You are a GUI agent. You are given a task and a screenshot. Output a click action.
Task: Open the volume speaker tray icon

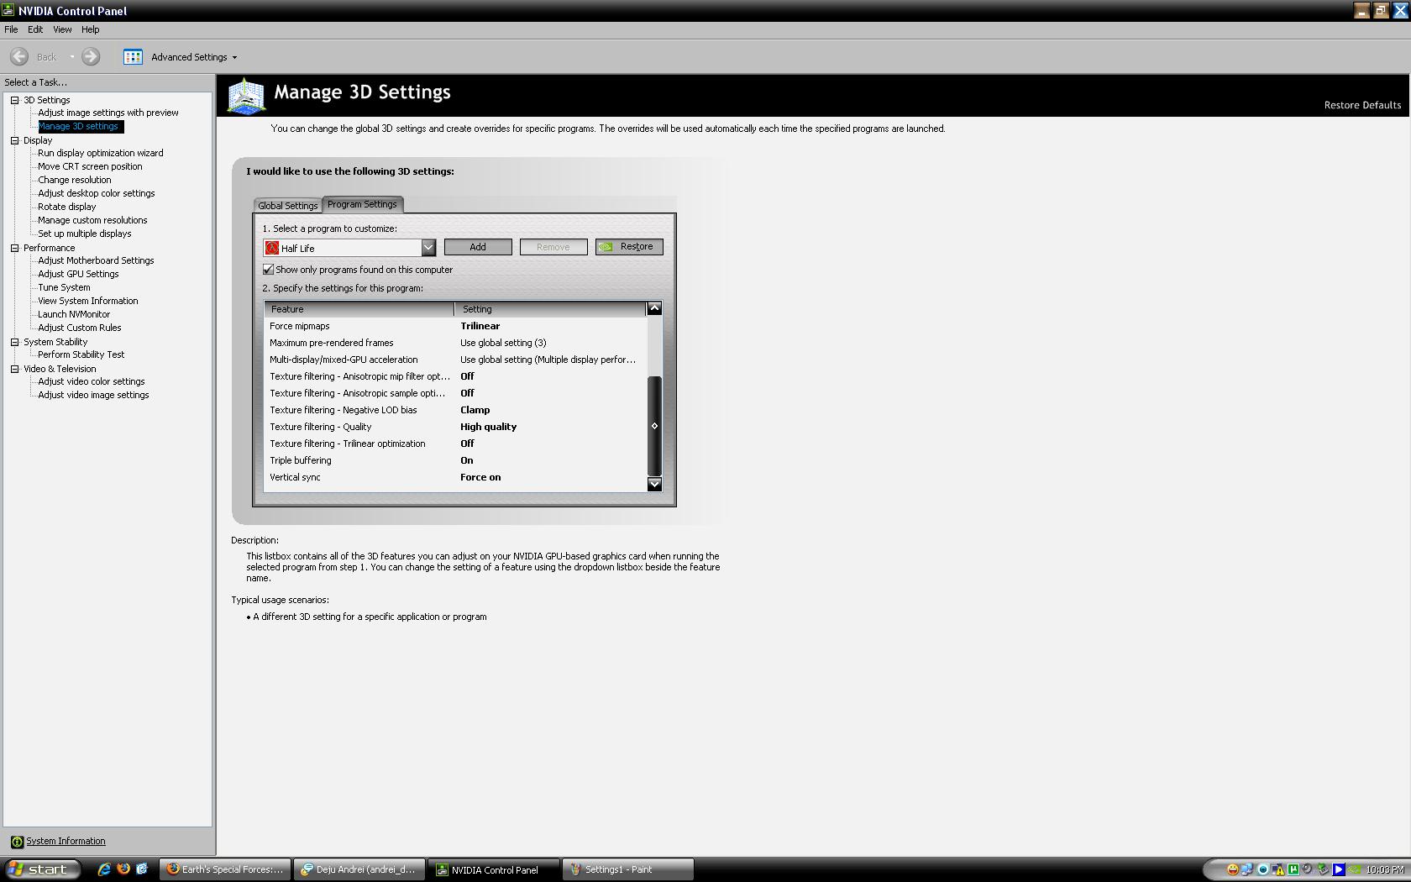pos(1307,869)
